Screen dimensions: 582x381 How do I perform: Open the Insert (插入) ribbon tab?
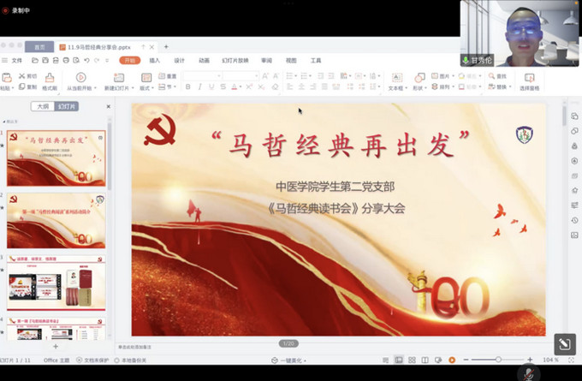tap(155, 61)
